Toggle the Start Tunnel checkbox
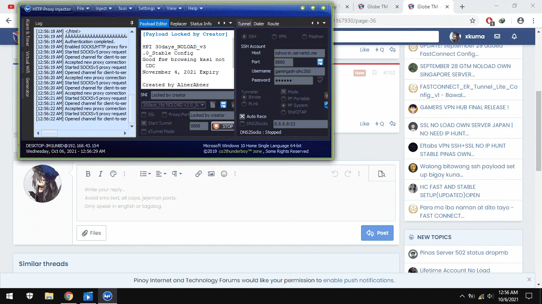 pyautogui.click(x=144, y=123)
